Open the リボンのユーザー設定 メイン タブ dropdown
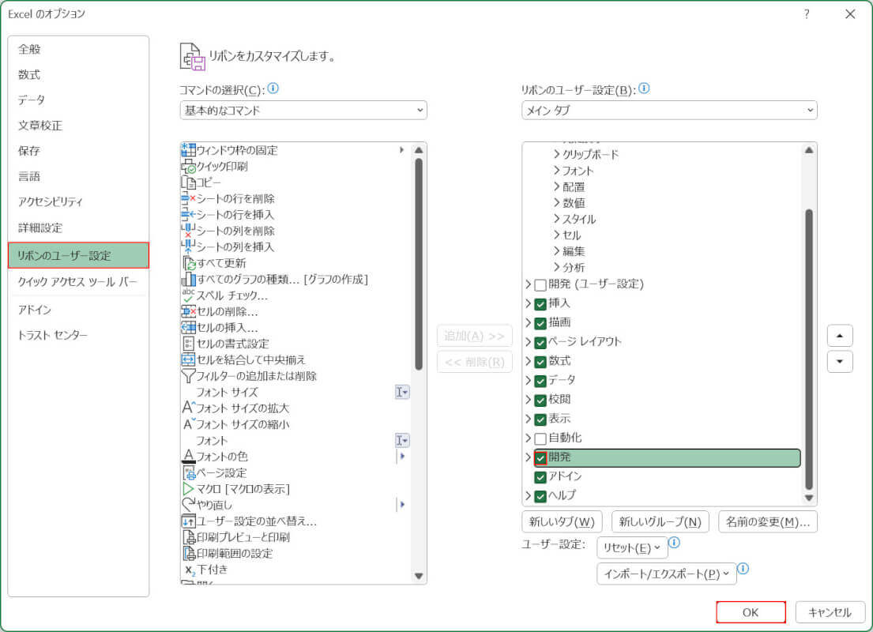 [x=669, y=111]
